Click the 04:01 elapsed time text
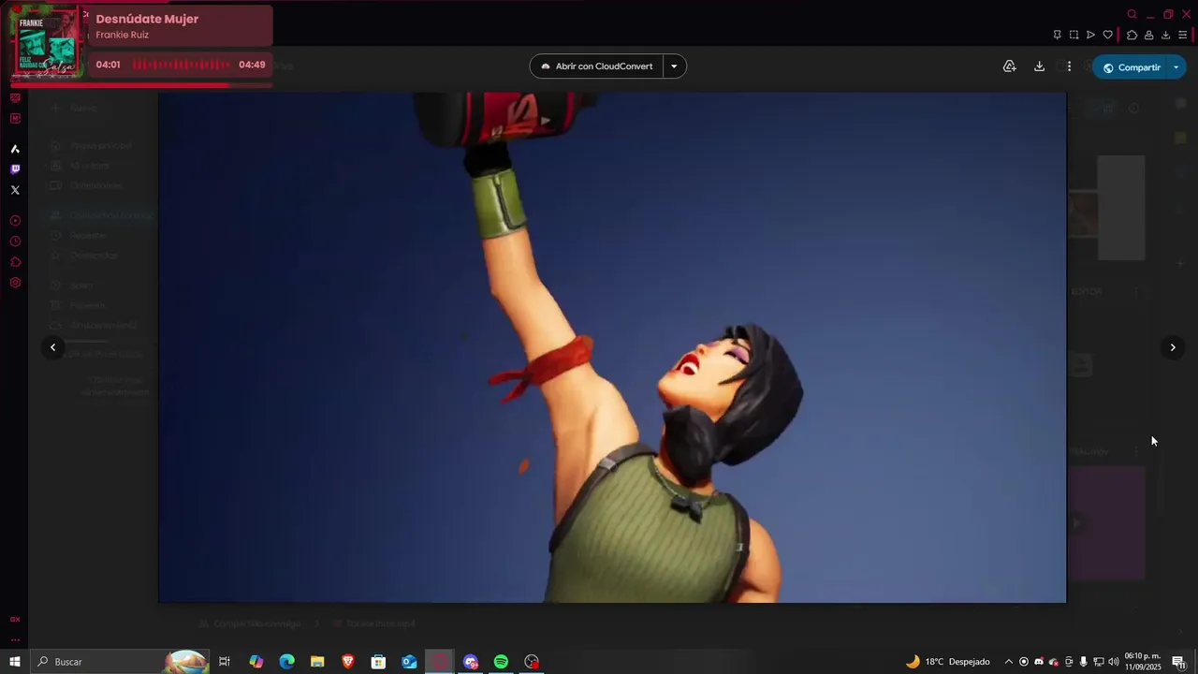The width and height of the screenshot is (1198, 674). (x=108, y=65)
